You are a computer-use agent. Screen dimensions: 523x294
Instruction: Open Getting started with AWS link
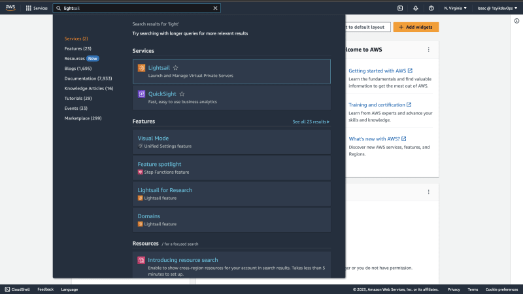pos(380,71)
